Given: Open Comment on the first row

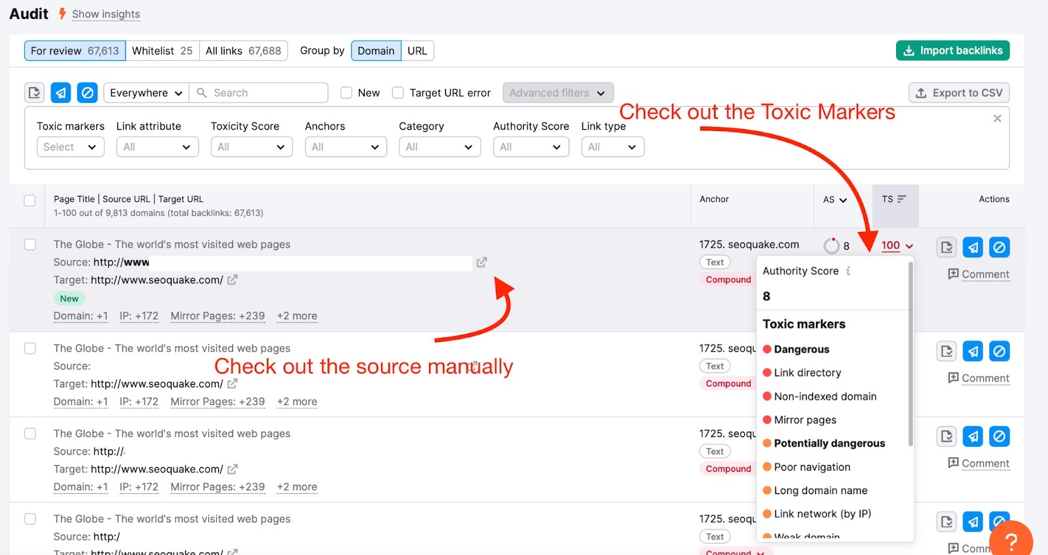Looking at the screenshot, I should point(979,274).
